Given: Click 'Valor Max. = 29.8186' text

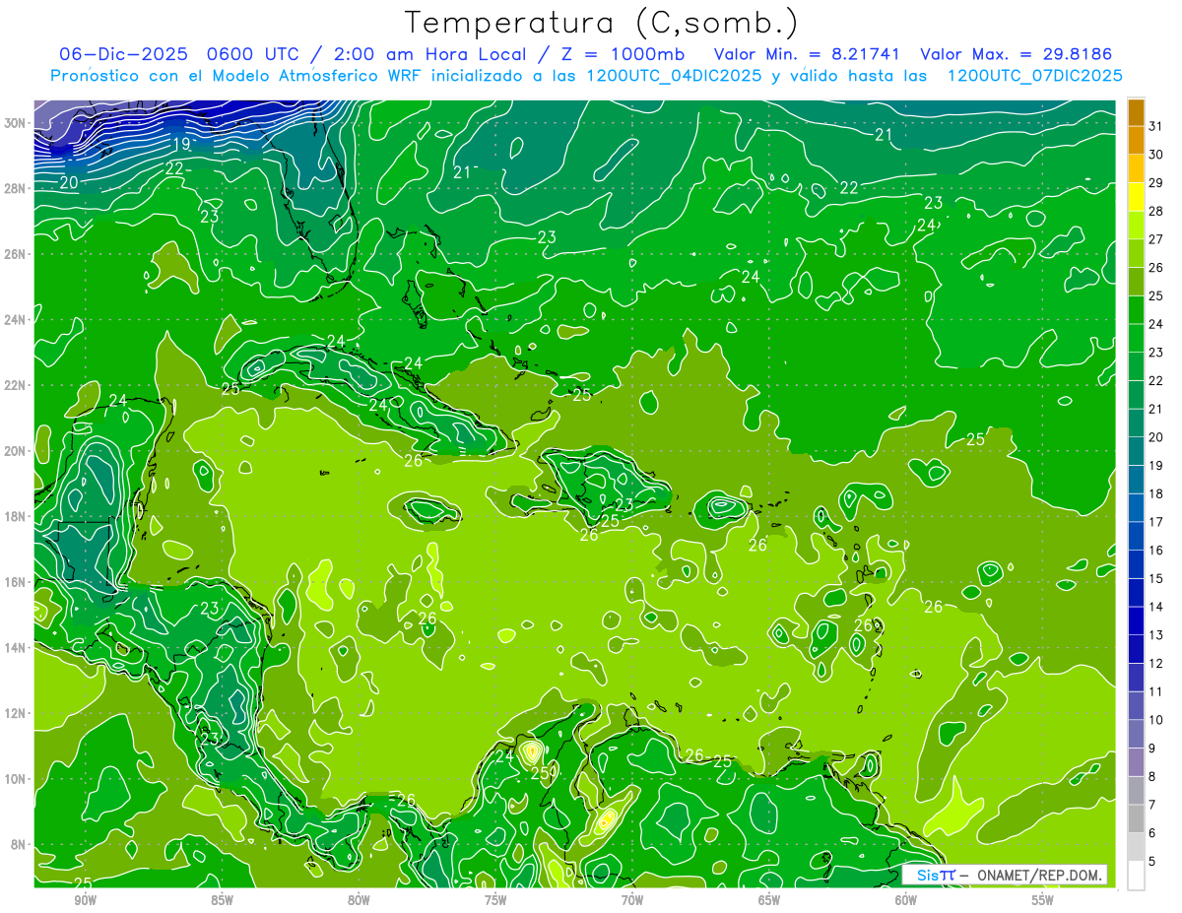Looking at the screenshot, I should coord(1017,53).
